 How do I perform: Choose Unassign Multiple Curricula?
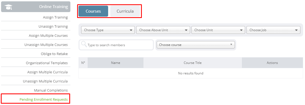coord(45,81)
